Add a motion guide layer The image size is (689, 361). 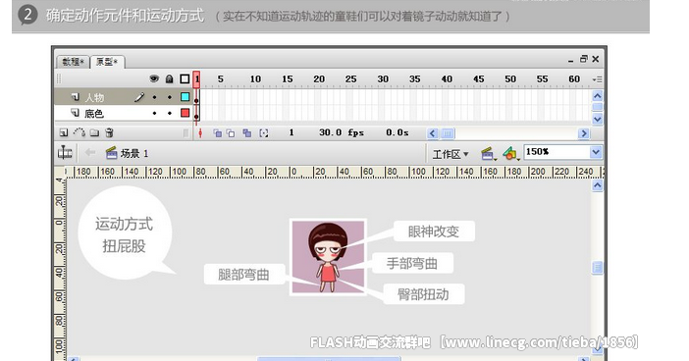tap(79, 132)
